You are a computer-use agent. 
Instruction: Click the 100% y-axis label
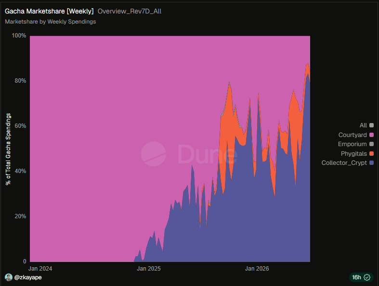pos(19,36)
